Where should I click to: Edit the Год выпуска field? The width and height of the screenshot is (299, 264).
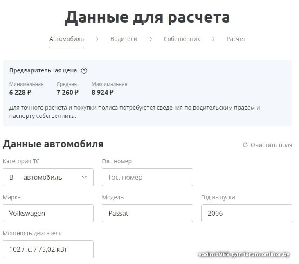[x=246, y=213]
